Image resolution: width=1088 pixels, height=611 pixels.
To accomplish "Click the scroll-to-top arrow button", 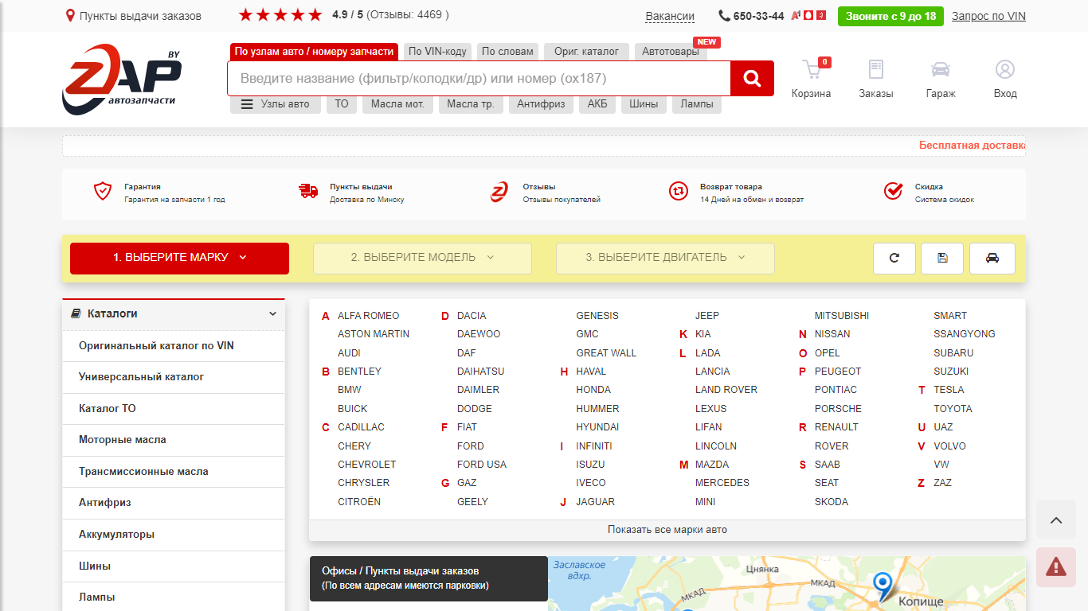I will [x=1056, y=520].
